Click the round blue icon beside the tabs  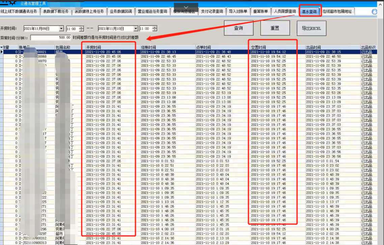tap(375, 11)
